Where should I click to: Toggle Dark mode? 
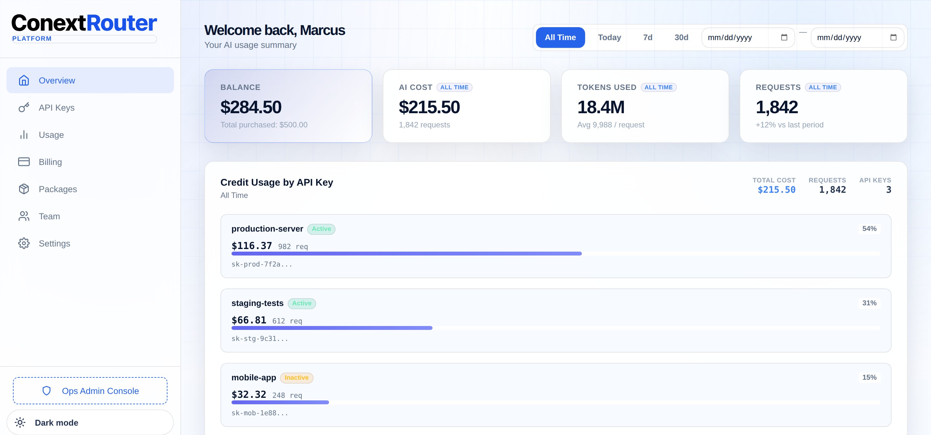[90, 422]
